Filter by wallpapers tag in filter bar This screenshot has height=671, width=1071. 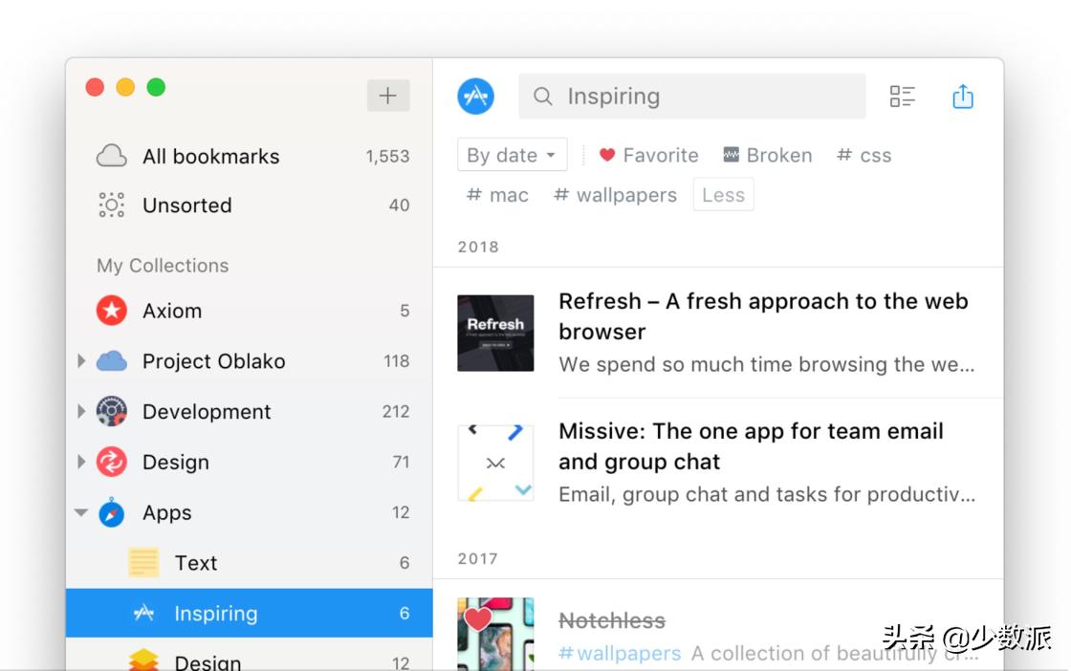pos(616,195)
